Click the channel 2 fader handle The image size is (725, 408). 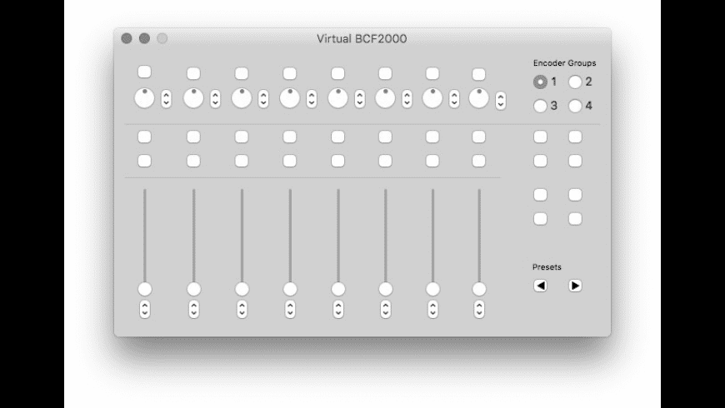click(x=193, y=289)
